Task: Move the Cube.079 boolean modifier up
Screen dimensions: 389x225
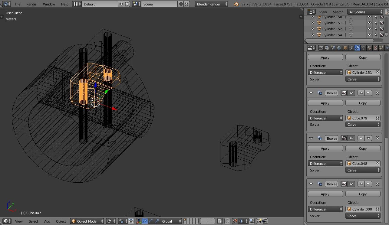Action: pos(361,93)
